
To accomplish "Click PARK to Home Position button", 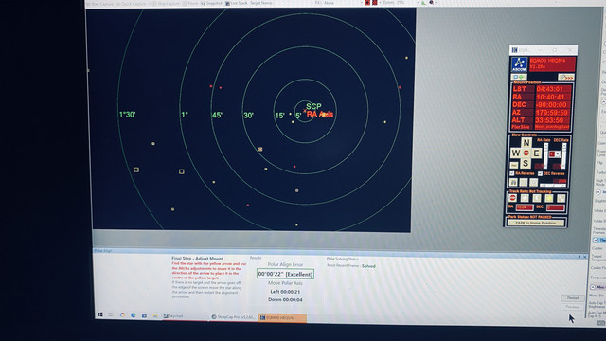I will click(x=536, y=223).
